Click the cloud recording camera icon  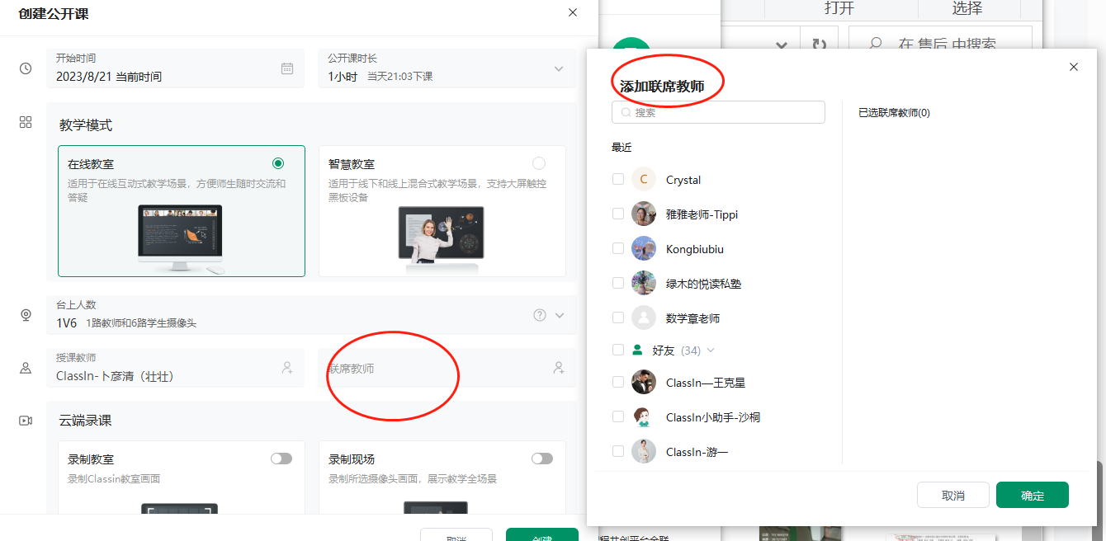(x=26, y=421)
